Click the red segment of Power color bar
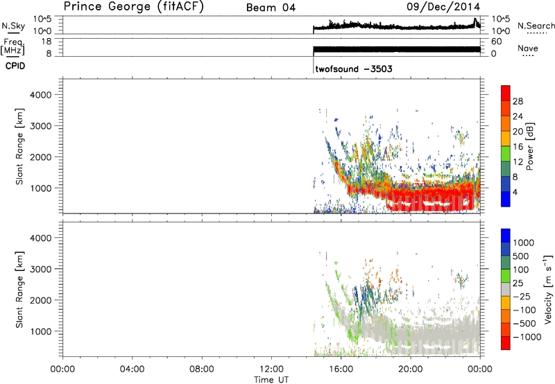Screen dimensions: 555x384 tap(506, 94)
